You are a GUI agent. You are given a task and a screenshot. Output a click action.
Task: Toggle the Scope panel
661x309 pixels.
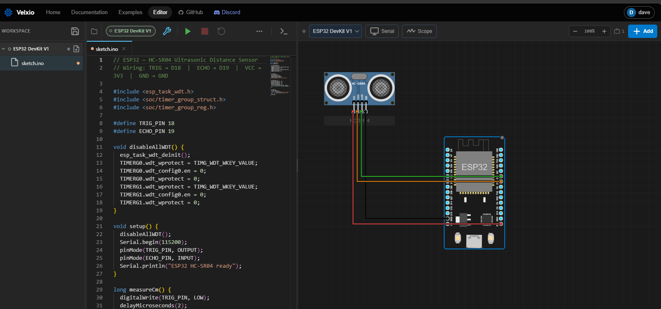point(419,31)
